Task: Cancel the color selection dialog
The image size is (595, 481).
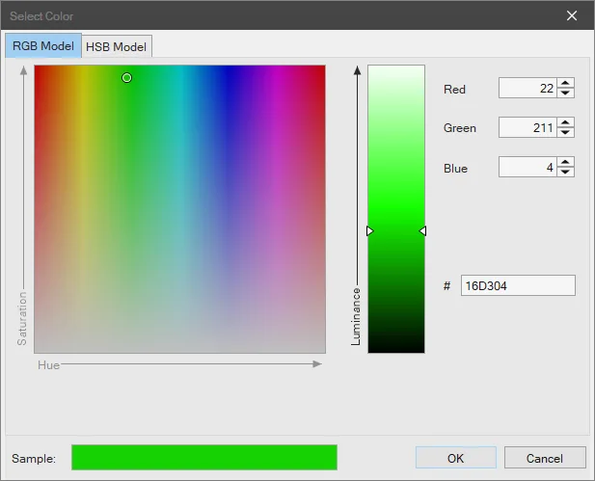Action: (545, 458)
